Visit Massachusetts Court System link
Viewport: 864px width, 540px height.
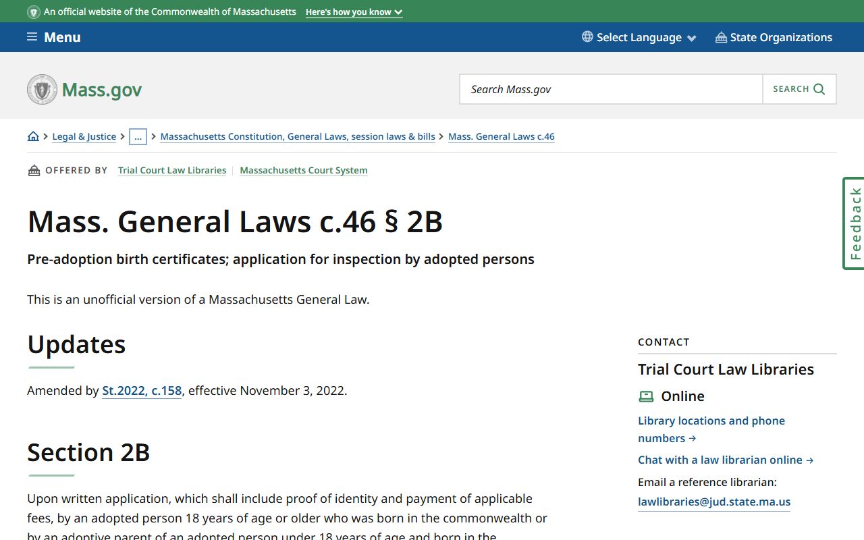[304, 170]
